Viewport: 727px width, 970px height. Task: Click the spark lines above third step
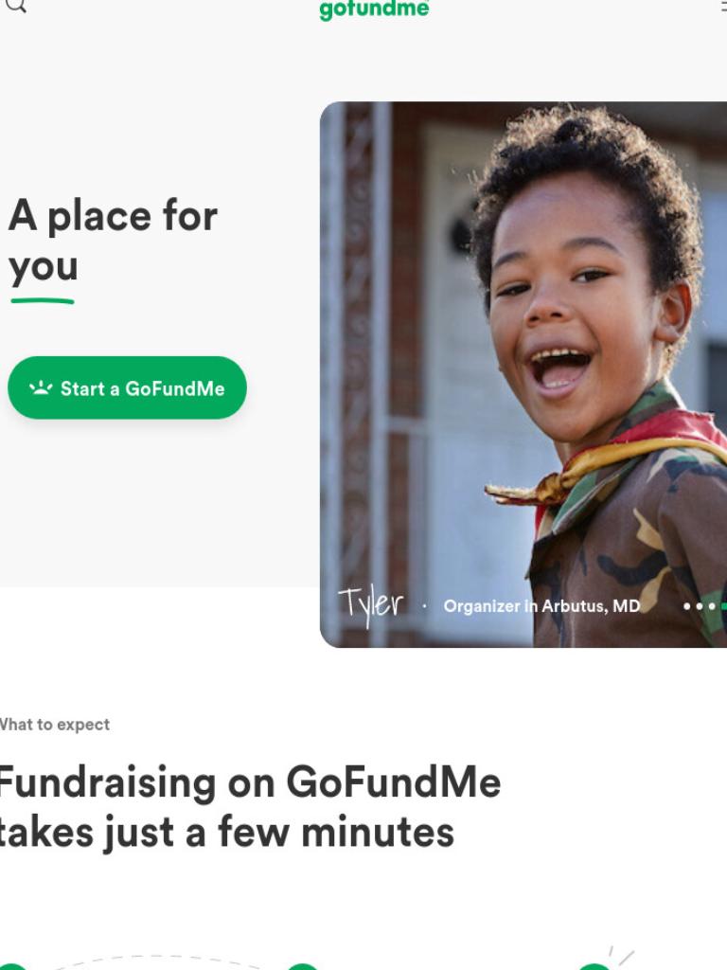(x=621, y=955)
